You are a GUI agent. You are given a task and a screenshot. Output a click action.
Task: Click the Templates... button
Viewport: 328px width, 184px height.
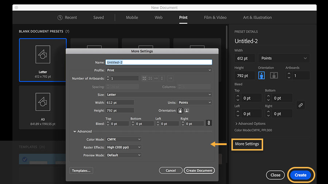(81, 171)
